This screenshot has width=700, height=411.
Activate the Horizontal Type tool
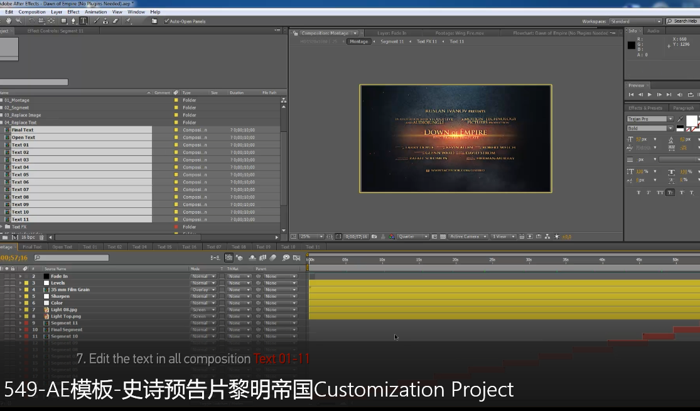[83, 21]
